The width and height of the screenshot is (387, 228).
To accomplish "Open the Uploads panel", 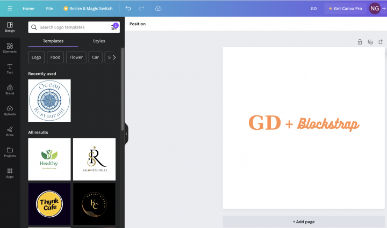I will pyautogui.click(x=10, y=111).
